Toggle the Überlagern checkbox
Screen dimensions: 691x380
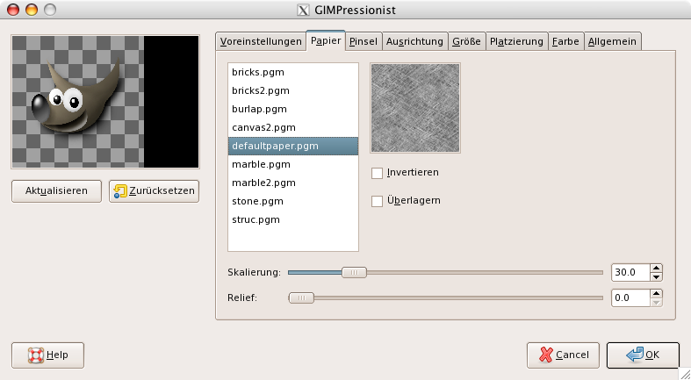377,201
